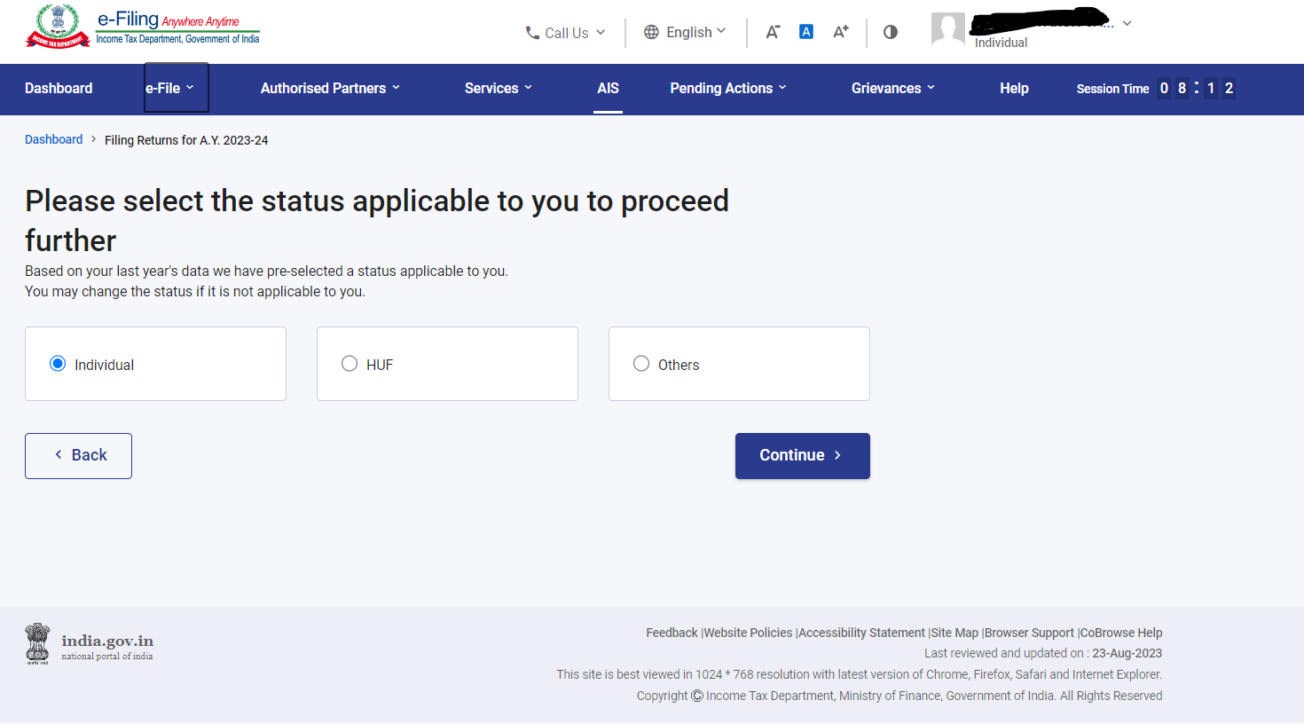Viewport: 1304px width, 724px height.
Task: Click the Back button
Action: (78, 455)
